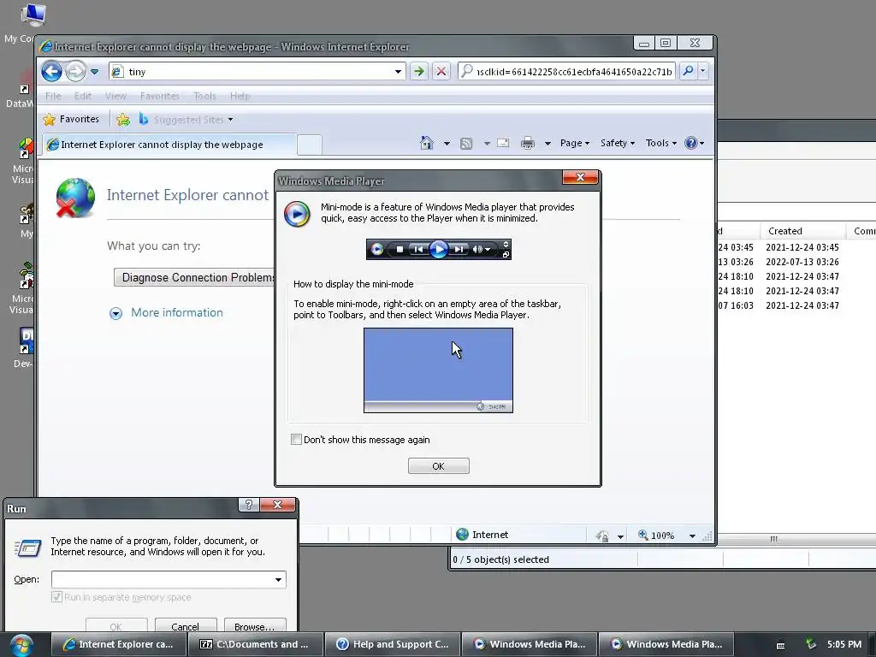Expand the address bar history dropdown
Viewport: 876px width, 657px height.
coord(398,72)
